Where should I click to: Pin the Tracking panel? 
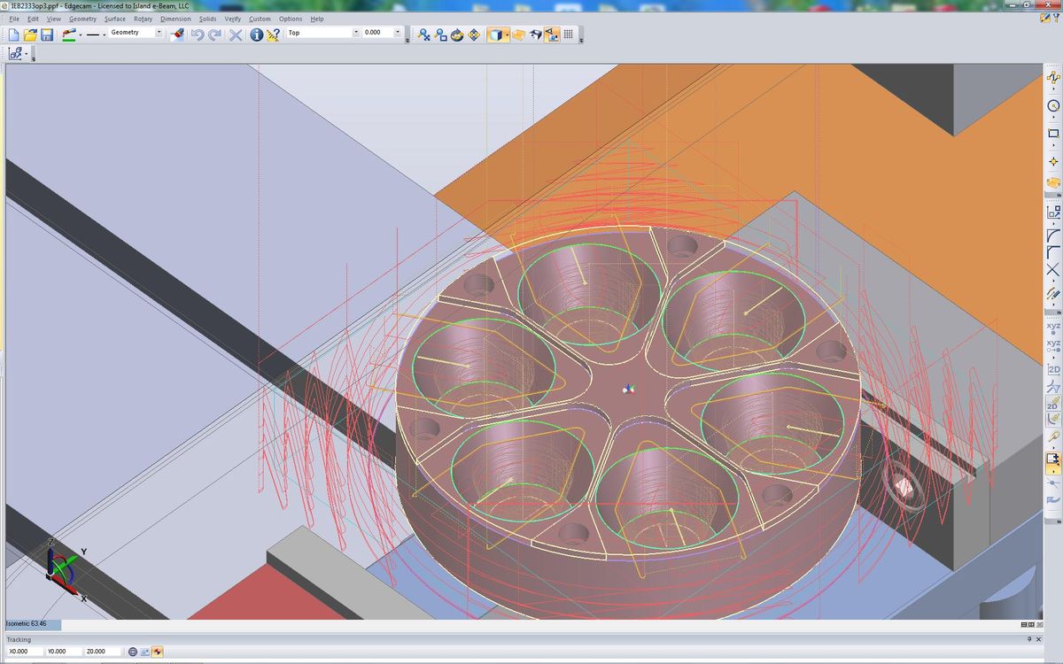pos(1028,639)
